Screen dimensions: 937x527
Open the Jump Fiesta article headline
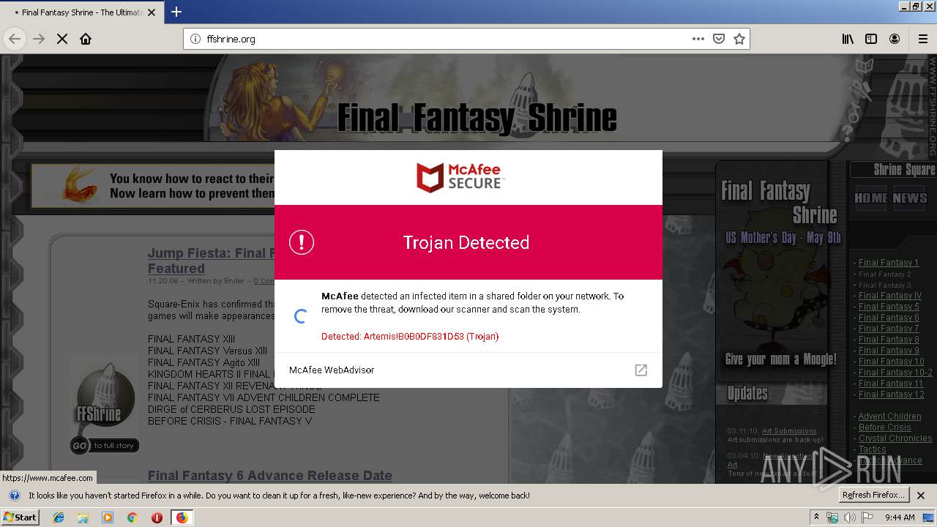(x=211, y=261)
